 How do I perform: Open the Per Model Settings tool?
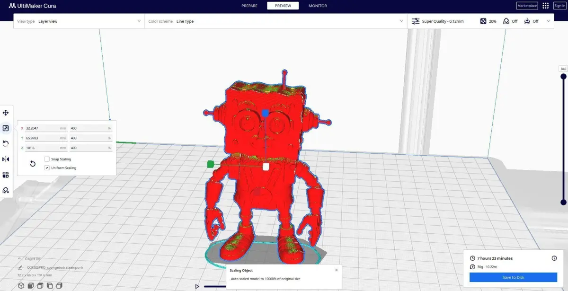(x=6, y=175)
